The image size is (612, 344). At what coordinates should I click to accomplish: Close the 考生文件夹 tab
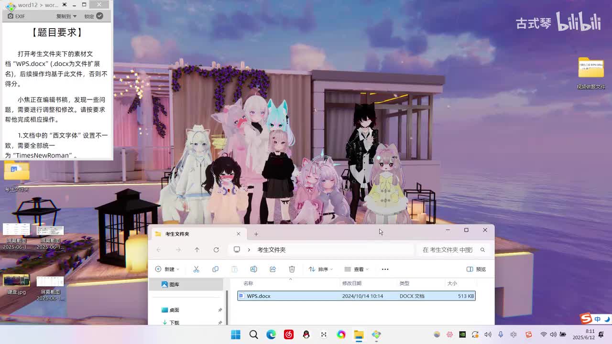(x=239, y=234)
